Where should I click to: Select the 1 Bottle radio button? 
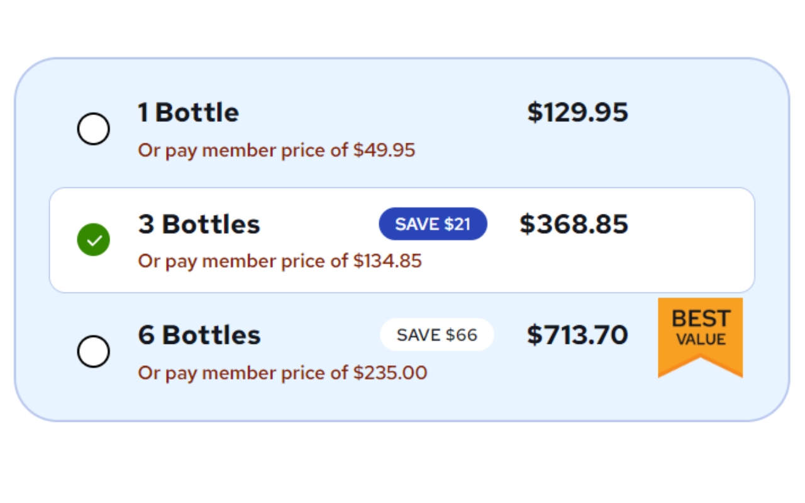(94, 129)
